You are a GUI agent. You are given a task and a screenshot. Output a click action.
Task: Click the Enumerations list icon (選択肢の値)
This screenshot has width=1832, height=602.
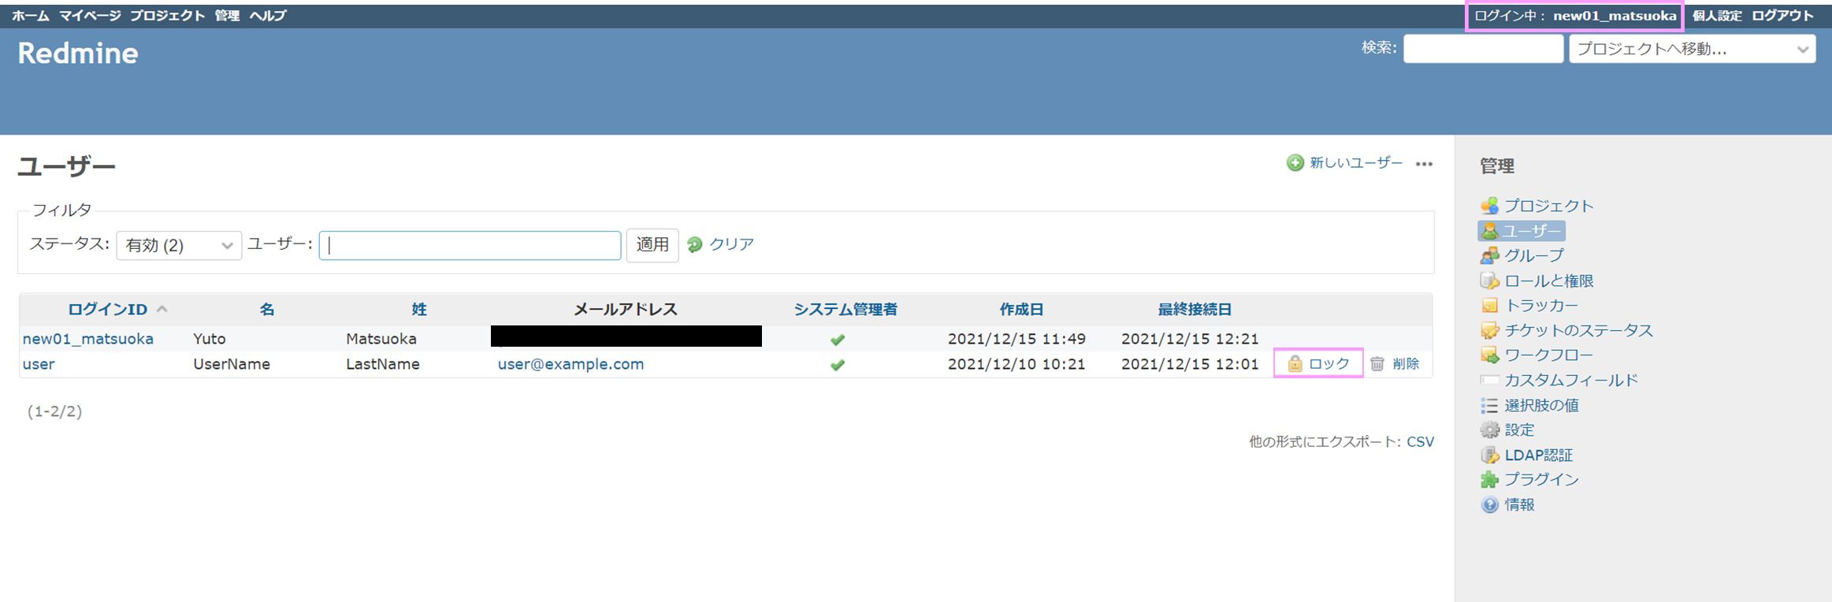coord(1489,405)
